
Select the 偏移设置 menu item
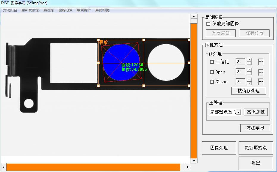(65, 10)
